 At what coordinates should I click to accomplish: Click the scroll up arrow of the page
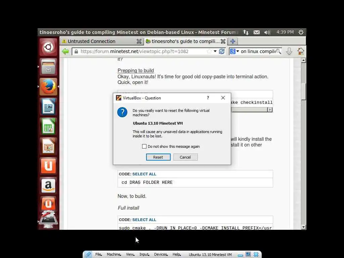coord(303,60)
